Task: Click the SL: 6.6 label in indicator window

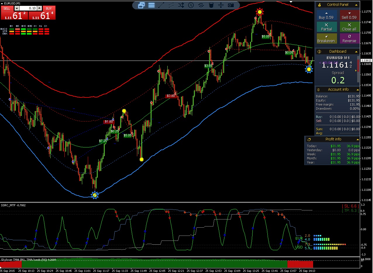Action: [350, 206]
